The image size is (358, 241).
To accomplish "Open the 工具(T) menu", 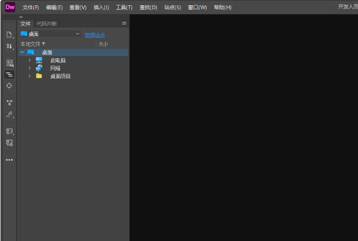I will coord(124,7).
